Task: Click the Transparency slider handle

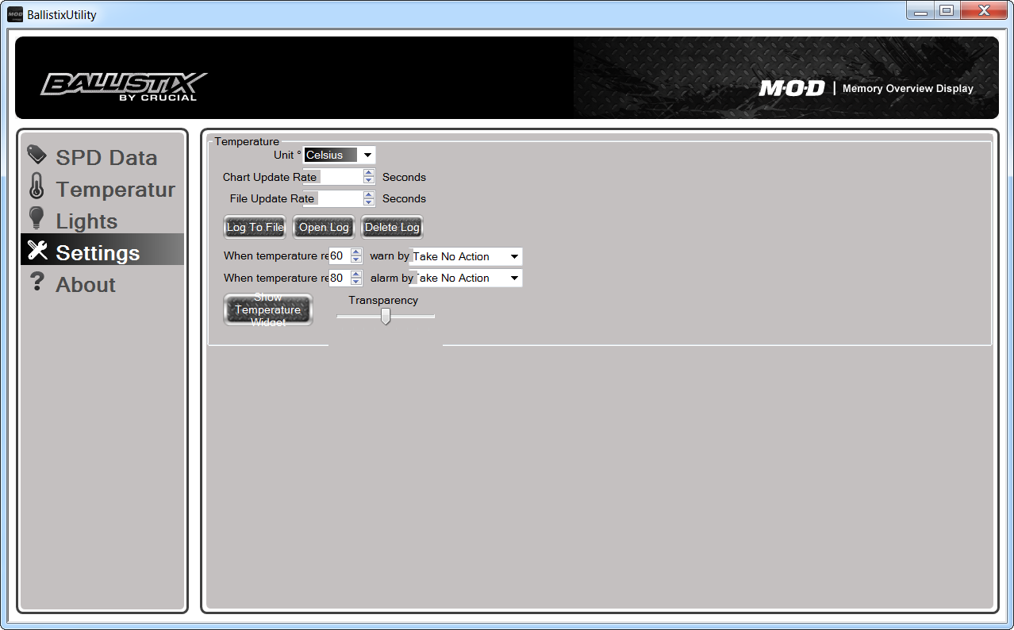Action: (x=386, y=317)
